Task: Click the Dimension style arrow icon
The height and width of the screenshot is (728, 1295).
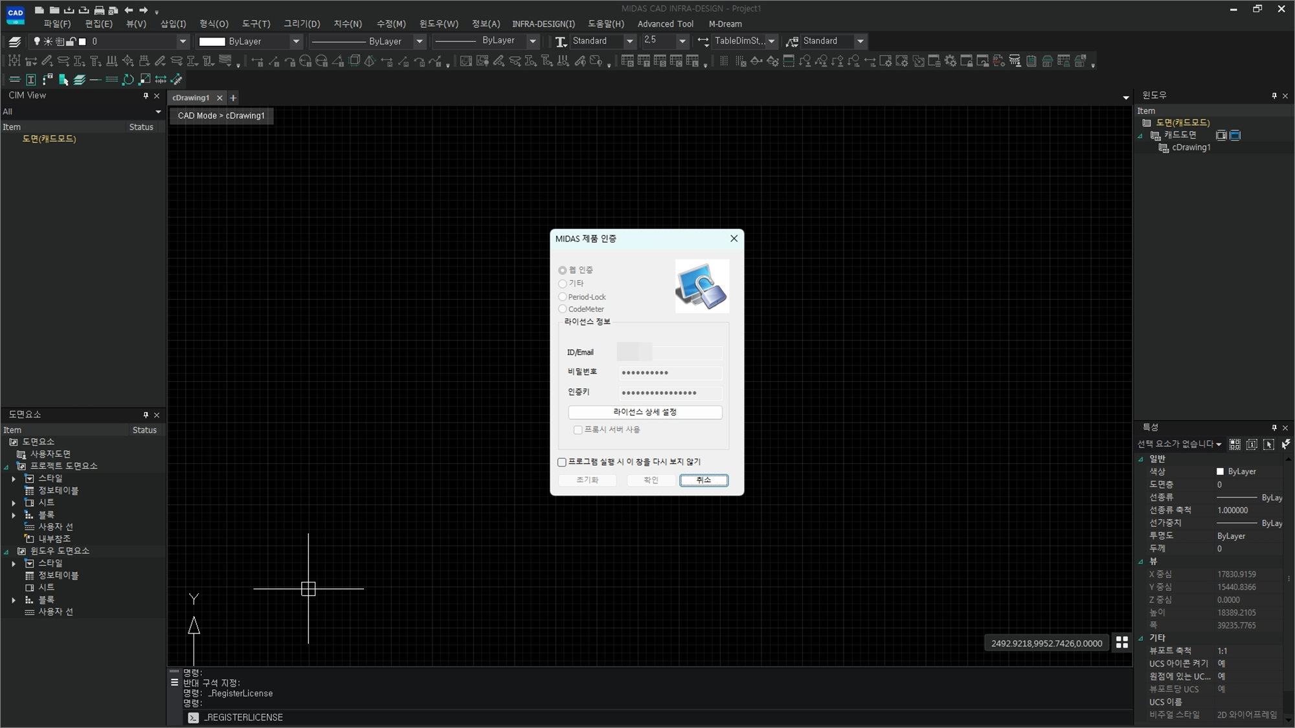Action: tap(703, 41)
